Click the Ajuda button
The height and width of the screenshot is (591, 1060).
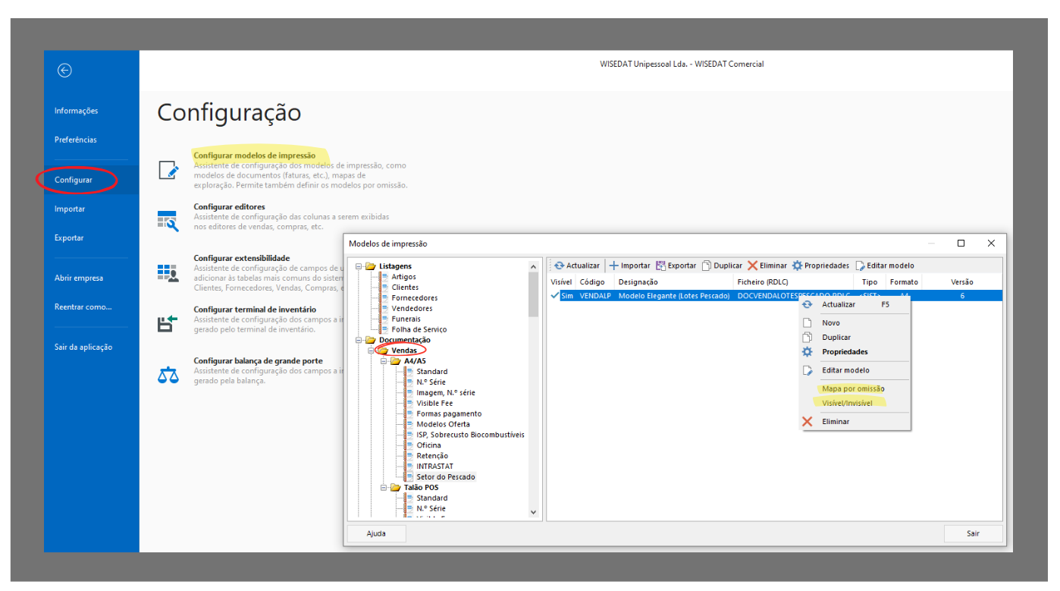[376, 533]
